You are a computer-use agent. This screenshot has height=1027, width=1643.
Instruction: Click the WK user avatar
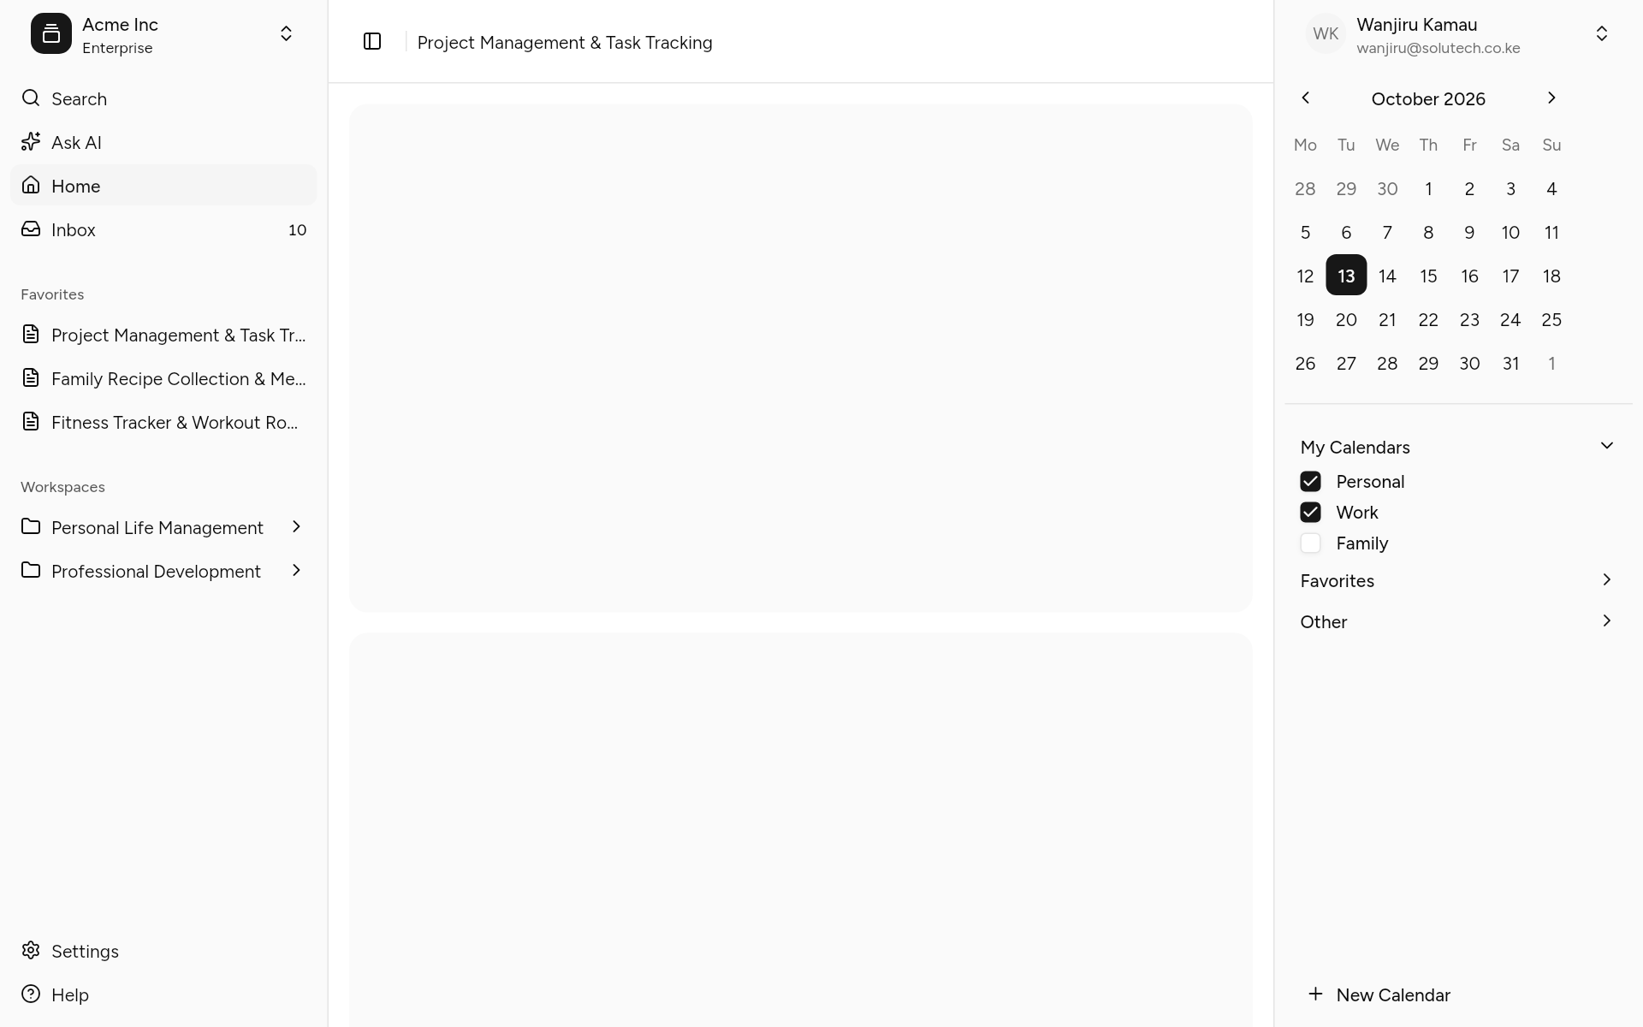[1326, 33]
